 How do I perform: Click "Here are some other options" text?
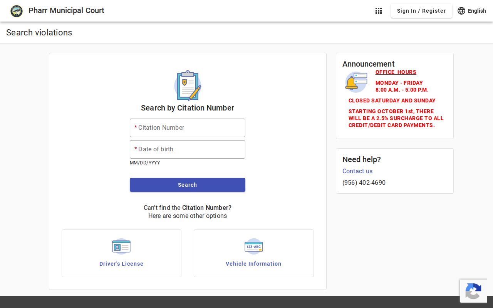[x=188, y=216]
